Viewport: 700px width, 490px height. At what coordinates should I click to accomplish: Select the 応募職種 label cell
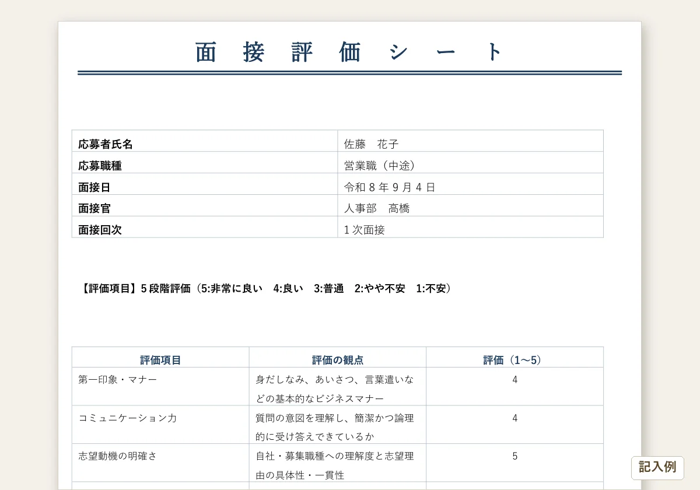click(205, 163)
